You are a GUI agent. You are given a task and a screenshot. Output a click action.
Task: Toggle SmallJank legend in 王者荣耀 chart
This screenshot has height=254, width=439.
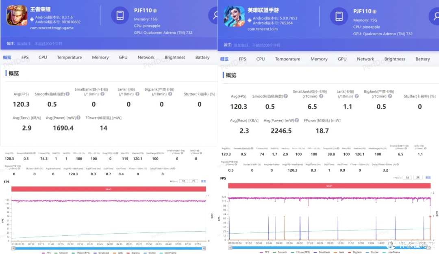point(101,253)
